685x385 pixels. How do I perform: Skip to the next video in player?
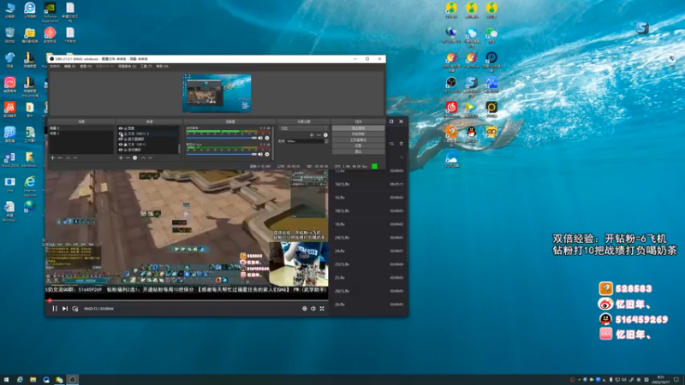coord(65,309)
